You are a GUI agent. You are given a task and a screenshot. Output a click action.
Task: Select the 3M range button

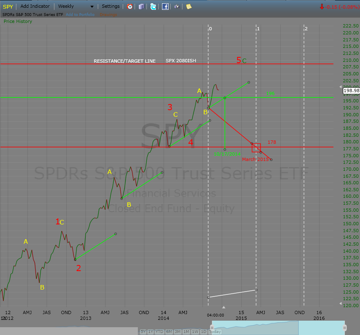pyautogui.click(x=178, y=332)
